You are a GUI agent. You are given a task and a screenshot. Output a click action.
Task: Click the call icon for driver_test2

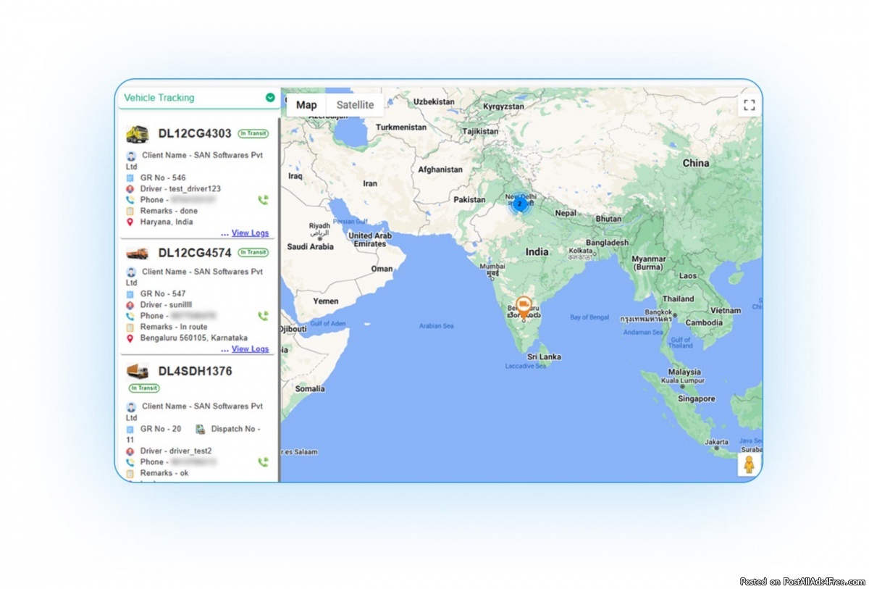tap(263, 461)
